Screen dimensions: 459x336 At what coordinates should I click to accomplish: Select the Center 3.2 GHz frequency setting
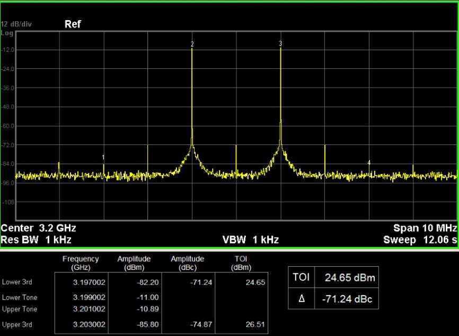[39, 229]
